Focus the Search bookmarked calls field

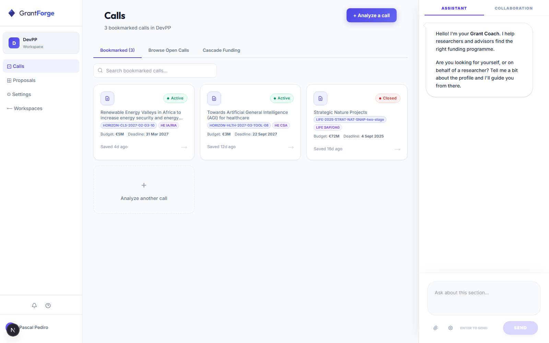tap(155, 71)
